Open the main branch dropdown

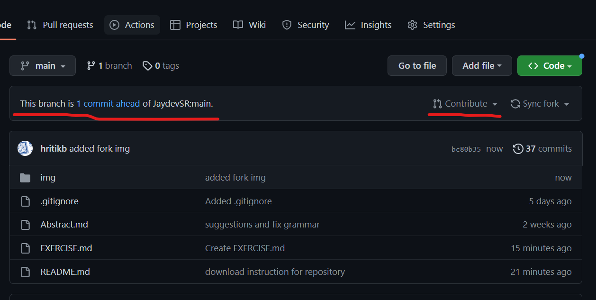coord(43,65)
